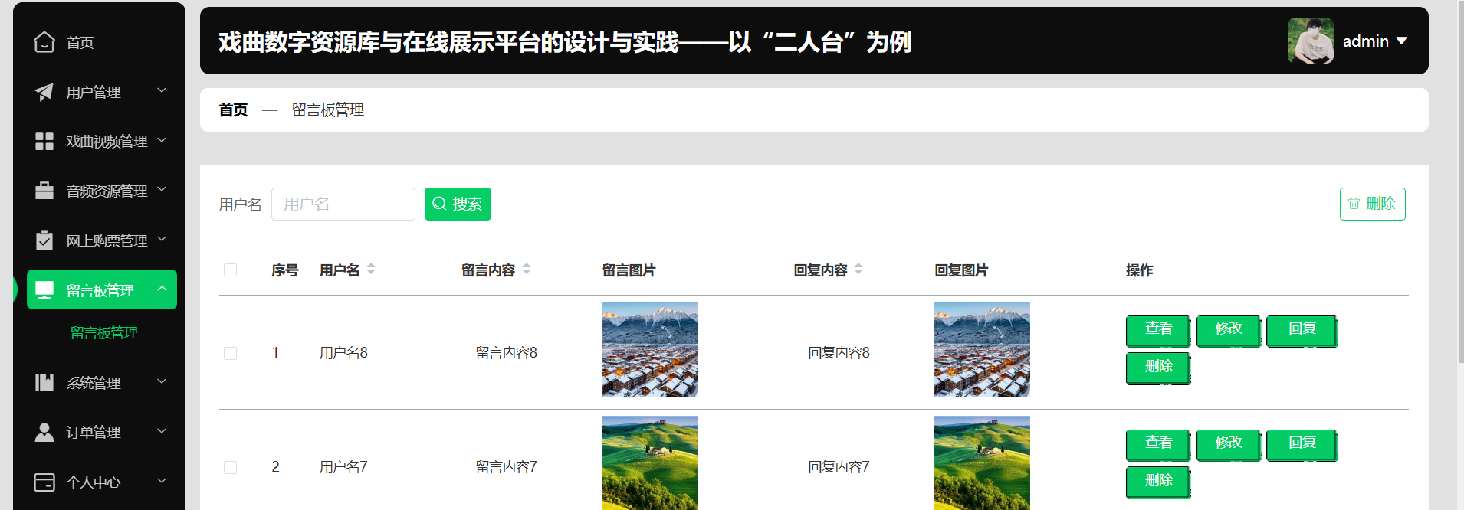Click the 首页 breadcrumb link

click(x=233, y=110)
